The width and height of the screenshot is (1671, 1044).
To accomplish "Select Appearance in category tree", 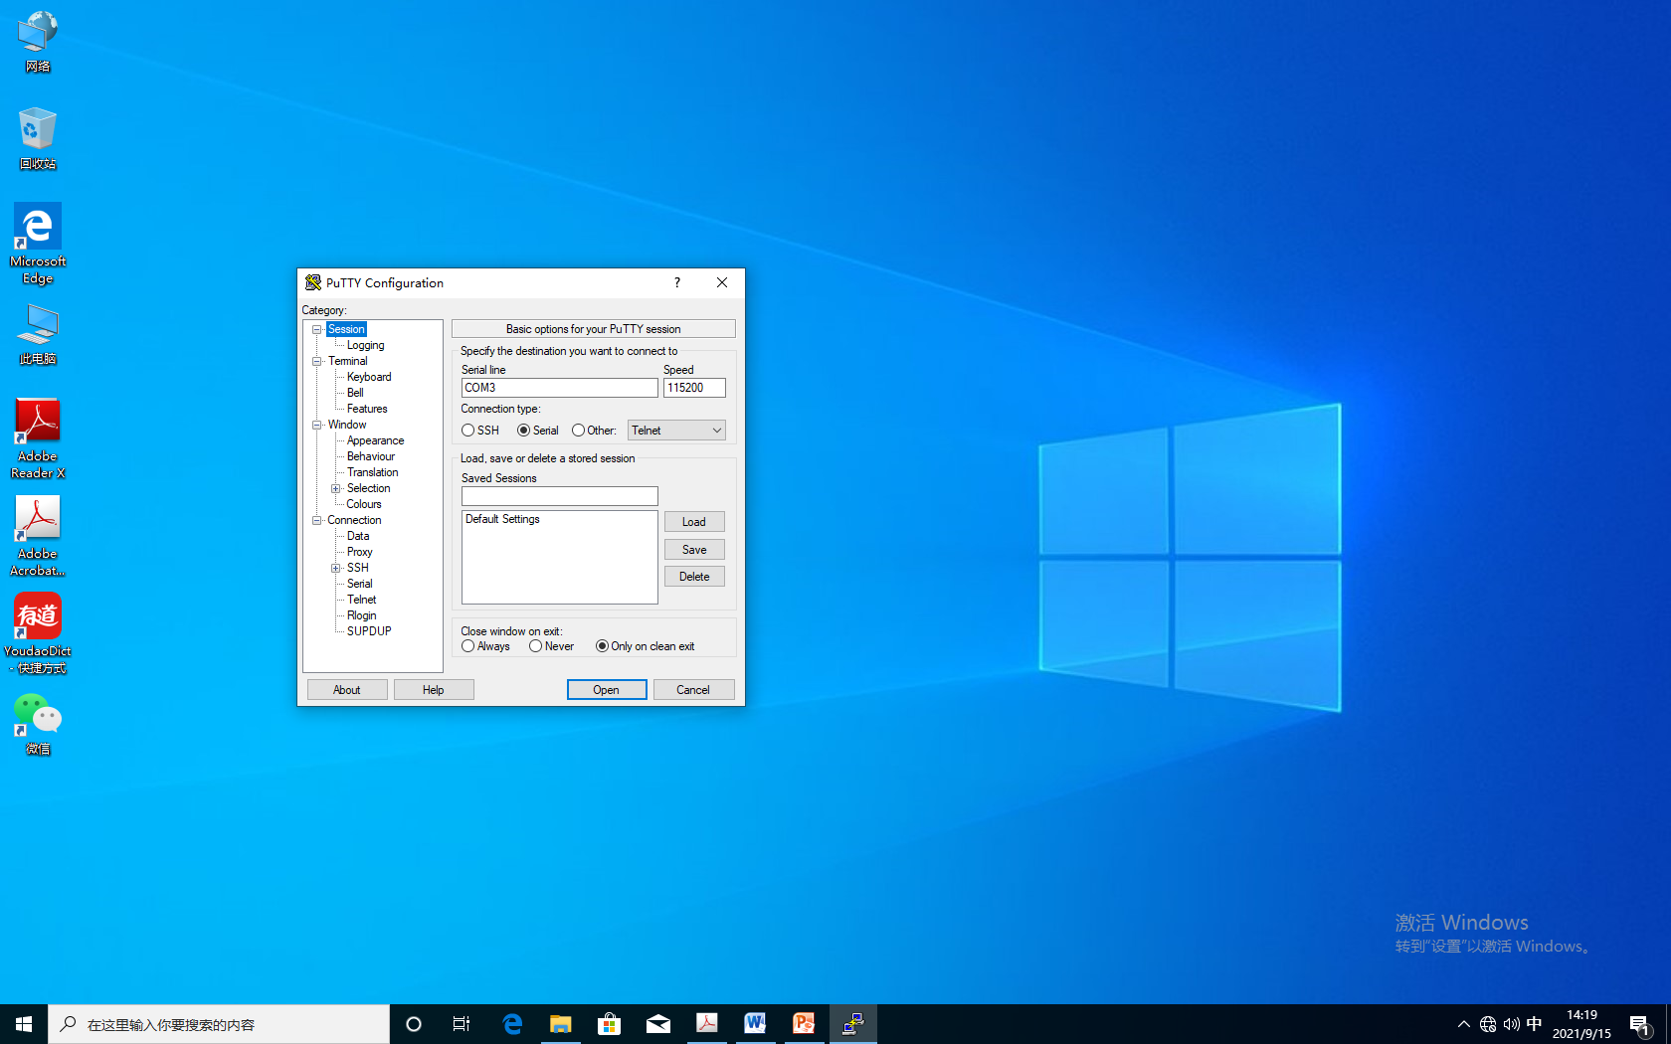I will [375, 440].
